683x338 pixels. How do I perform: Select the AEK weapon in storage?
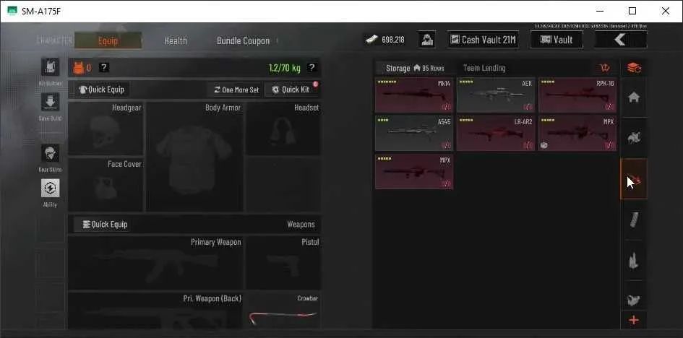496,95
